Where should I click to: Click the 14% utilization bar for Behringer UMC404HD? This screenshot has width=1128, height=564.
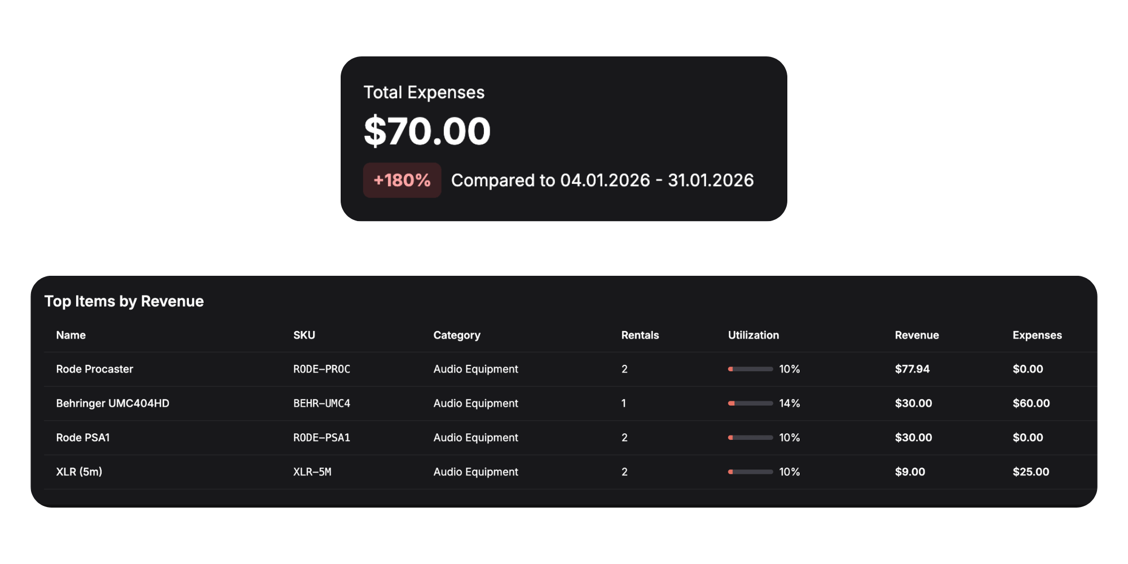[750, 403]
